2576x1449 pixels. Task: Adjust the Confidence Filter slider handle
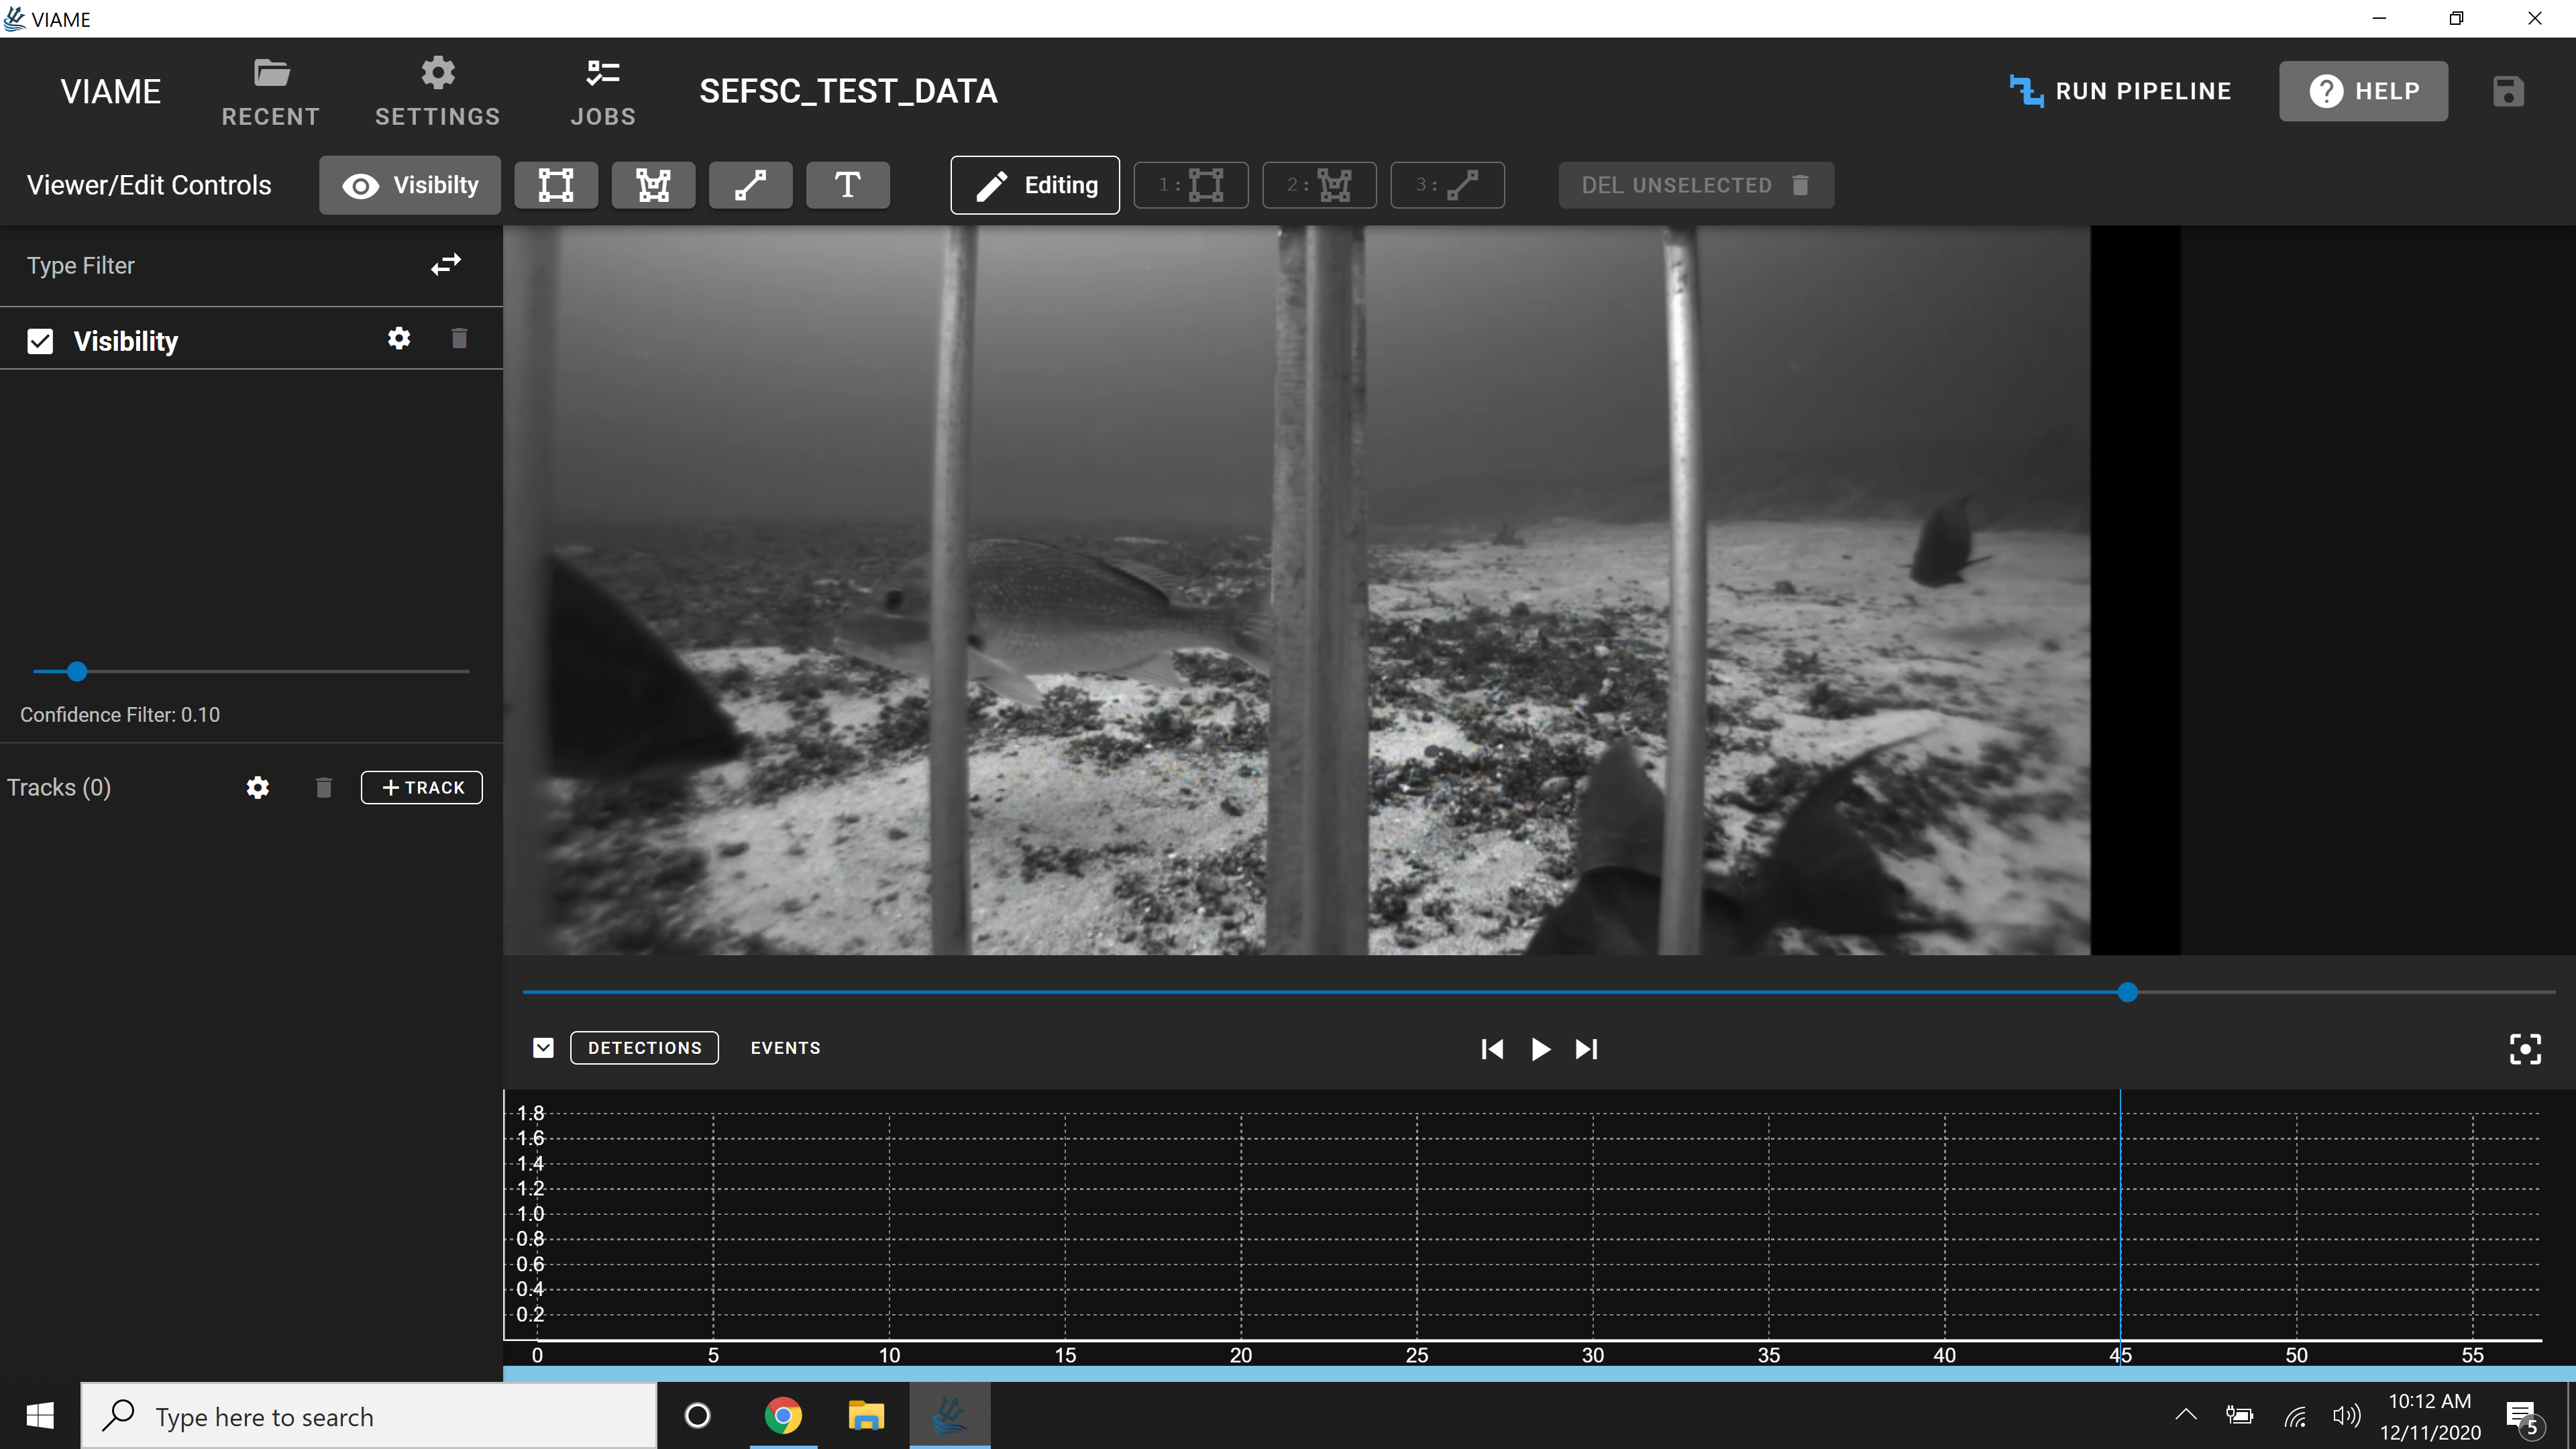point(77,672)
